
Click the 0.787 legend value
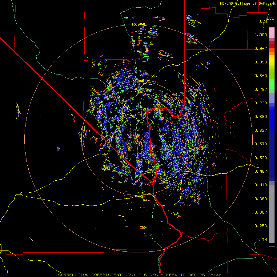point(261,89)
